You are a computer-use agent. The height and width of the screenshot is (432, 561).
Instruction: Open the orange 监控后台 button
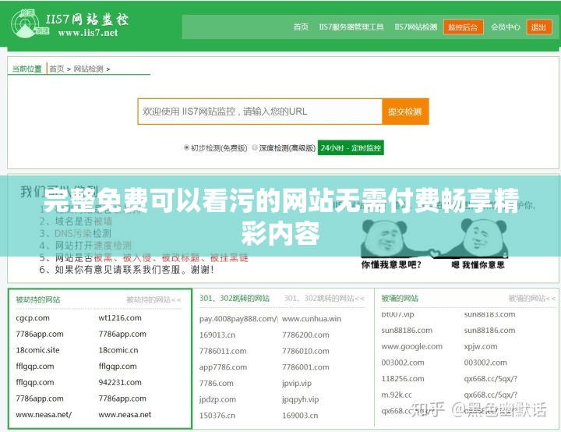click(x=464, y=27)
